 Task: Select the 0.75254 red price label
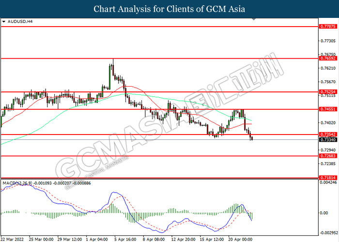[328, 92]
